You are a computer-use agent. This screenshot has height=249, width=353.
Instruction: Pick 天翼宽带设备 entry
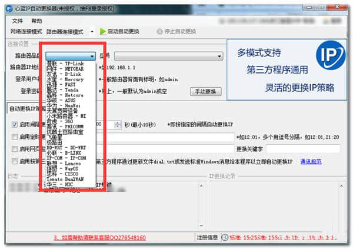[x=62, y=111]
